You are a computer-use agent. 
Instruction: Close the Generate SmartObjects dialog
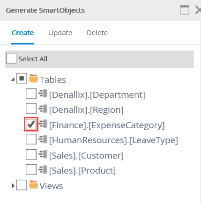[x=198, y=10]
